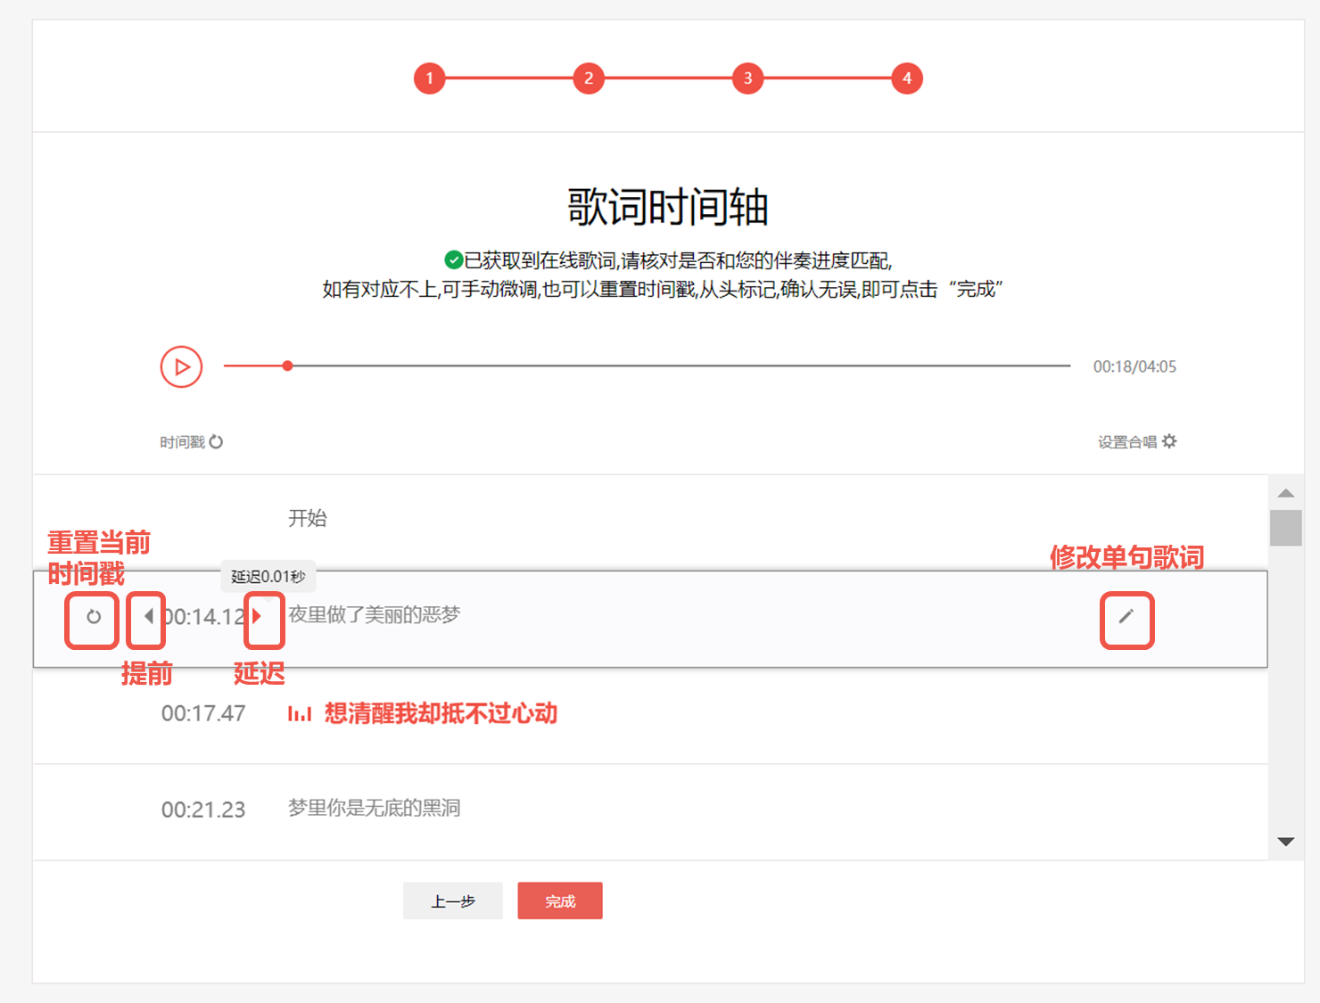Click the 开始 marker row
This screenshot has height=1003, width=1320.
point(309,517)
